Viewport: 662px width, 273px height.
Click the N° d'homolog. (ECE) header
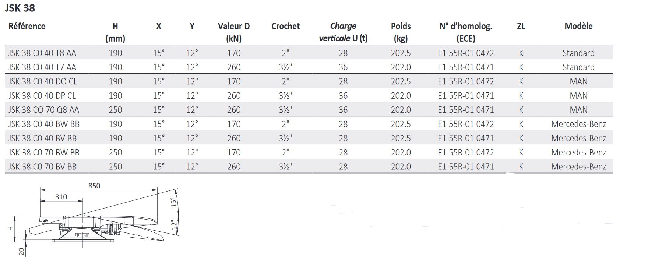[x=466, y=32]
